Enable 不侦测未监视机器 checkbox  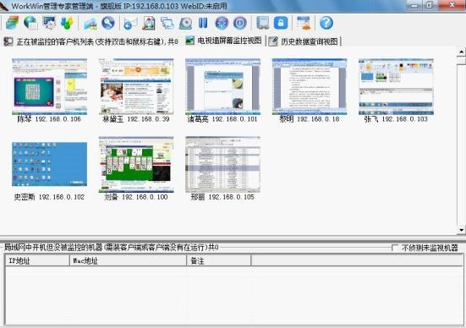[395, 248]
